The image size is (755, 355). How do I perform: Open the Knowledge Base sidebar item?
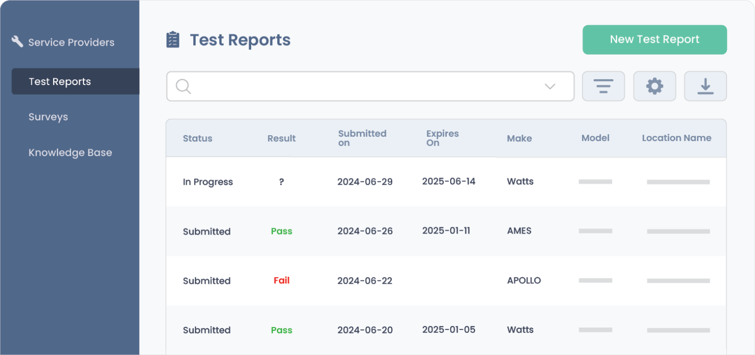70,152
